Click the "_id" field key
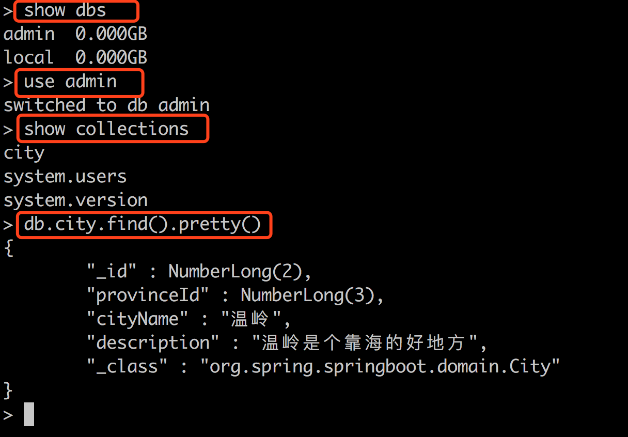 pos(112,272)
